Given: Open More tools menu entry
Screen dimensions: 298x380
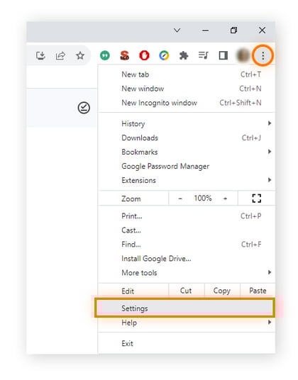Looking at the screenshot, I should (x=187, y=273).
